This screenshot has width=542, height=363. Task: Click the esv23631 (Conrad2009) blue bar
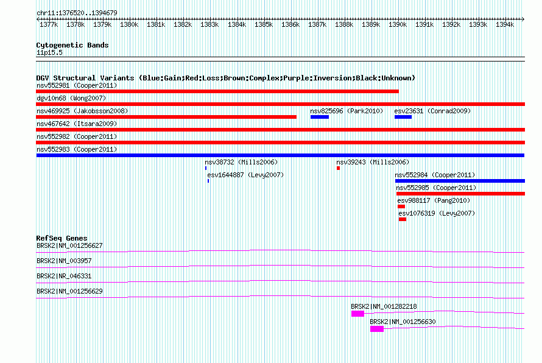(403, 117)
